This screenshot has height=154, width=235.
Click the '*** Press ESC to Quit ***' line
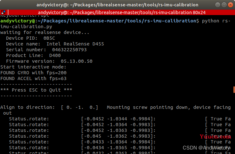tap(36, 90)
